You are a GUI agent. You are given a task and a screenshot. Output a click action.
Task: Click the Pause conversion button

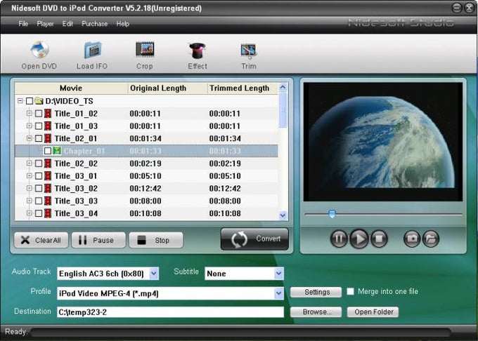coord(98,240)
